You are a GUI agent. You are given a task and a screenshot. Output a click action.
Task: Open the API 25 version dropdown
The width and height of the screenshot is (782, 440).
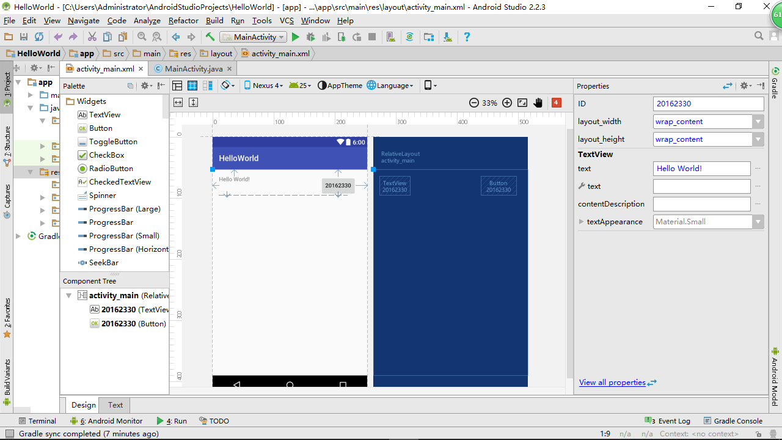(x=300, y=86)
